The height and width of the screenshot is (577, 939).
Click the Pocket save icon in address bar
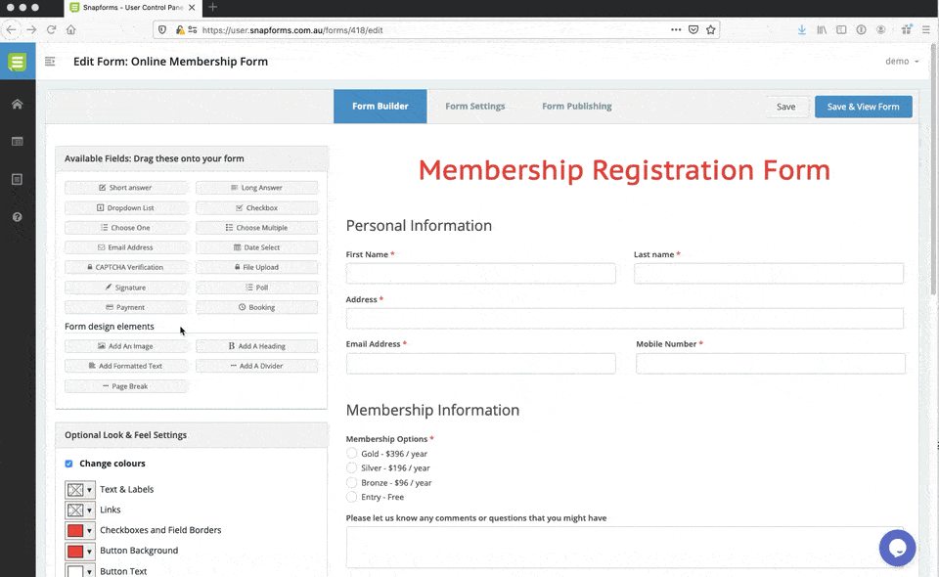693,29
